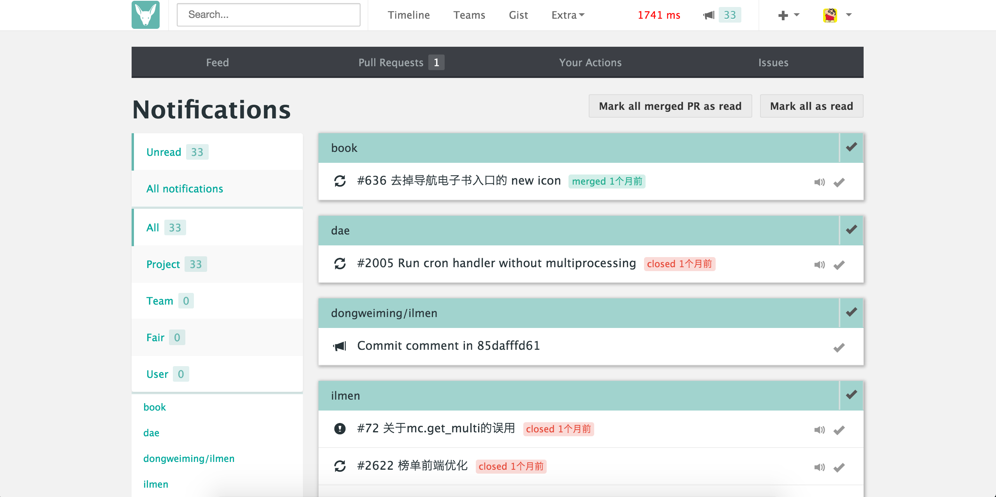This screenshot has height=497, width=996.
Task: Mark #636 notification as read
Action: [839, 182]
